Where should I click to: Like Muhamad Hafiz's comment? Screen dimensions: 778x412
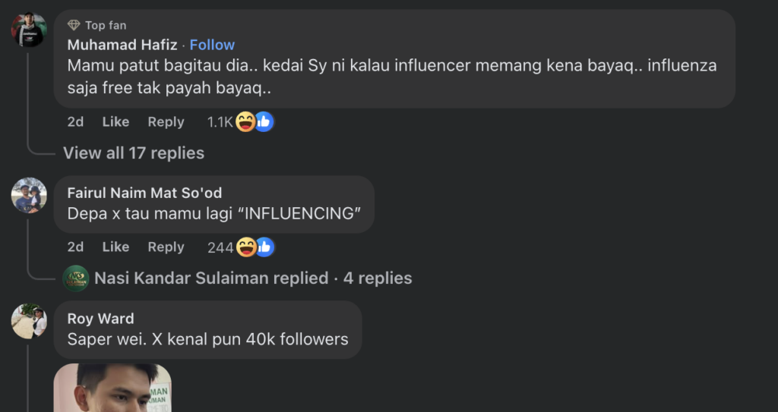tap(115, 121)
